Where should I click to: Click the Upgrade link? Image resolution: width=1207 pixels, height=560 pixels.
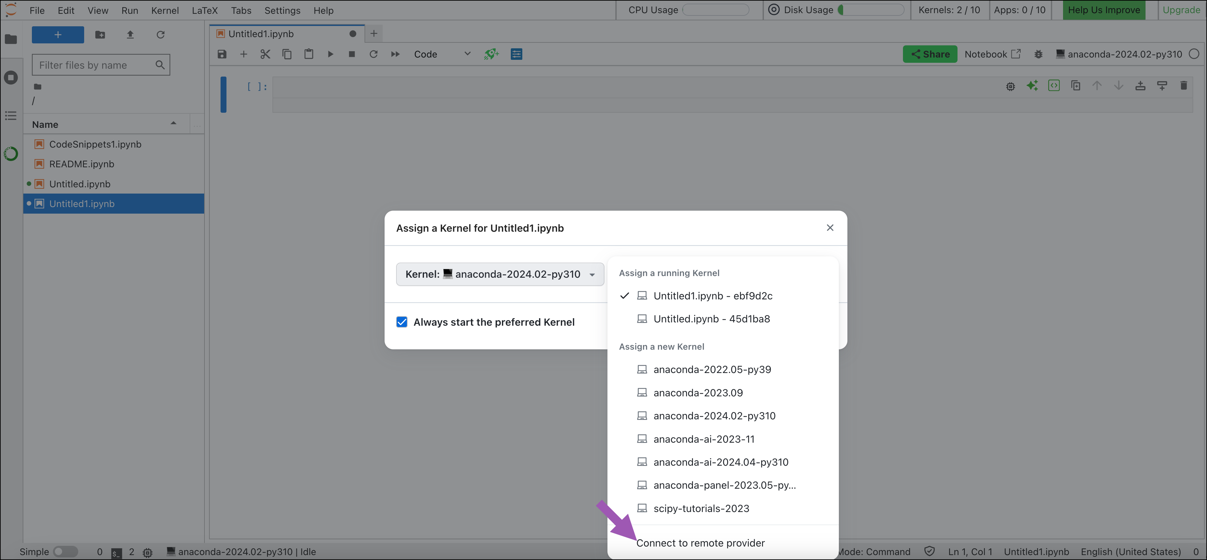point(1181,10)
